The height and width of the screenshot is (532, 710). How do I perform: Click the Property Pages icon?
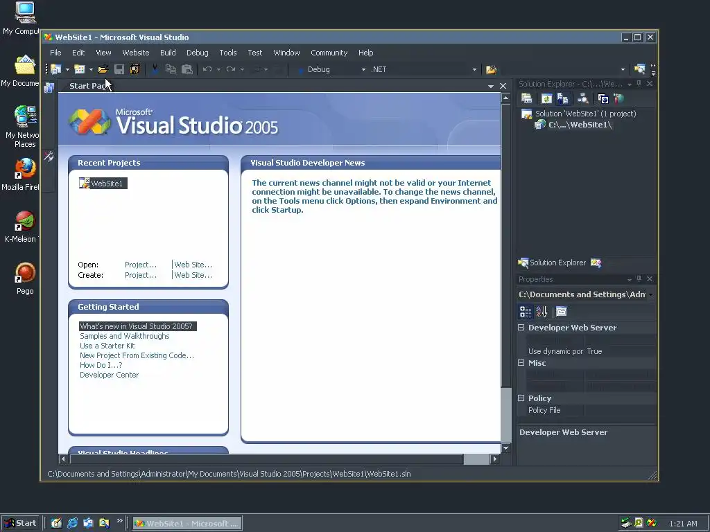[562, 311]
